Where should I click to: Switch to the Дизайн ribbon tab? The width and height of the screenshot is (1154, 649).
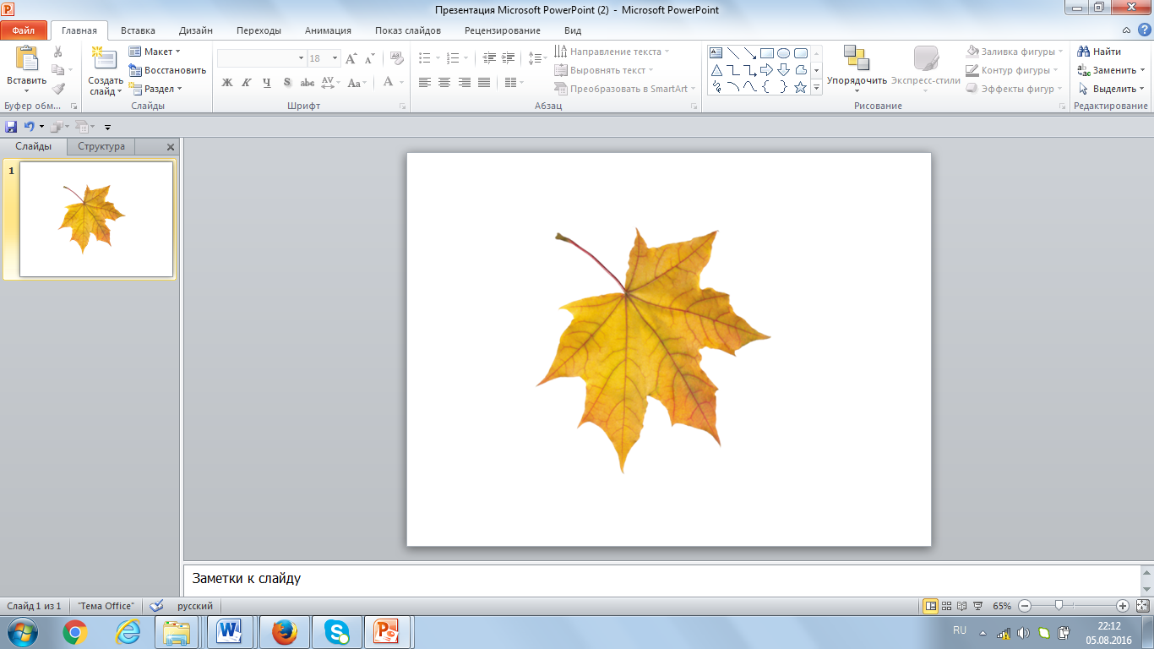(196, 30)
